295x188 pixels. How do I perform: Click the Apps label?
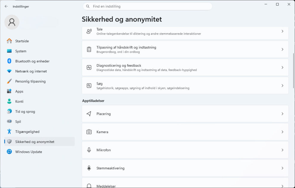tap(19, 91)
